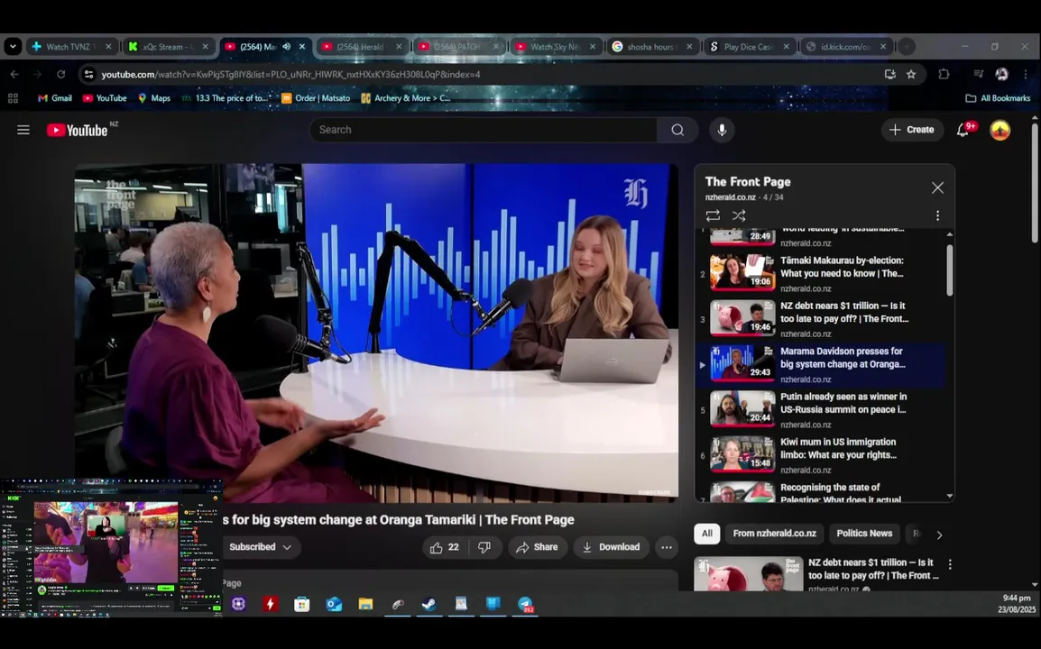Click the Share button

click(537, 547)
